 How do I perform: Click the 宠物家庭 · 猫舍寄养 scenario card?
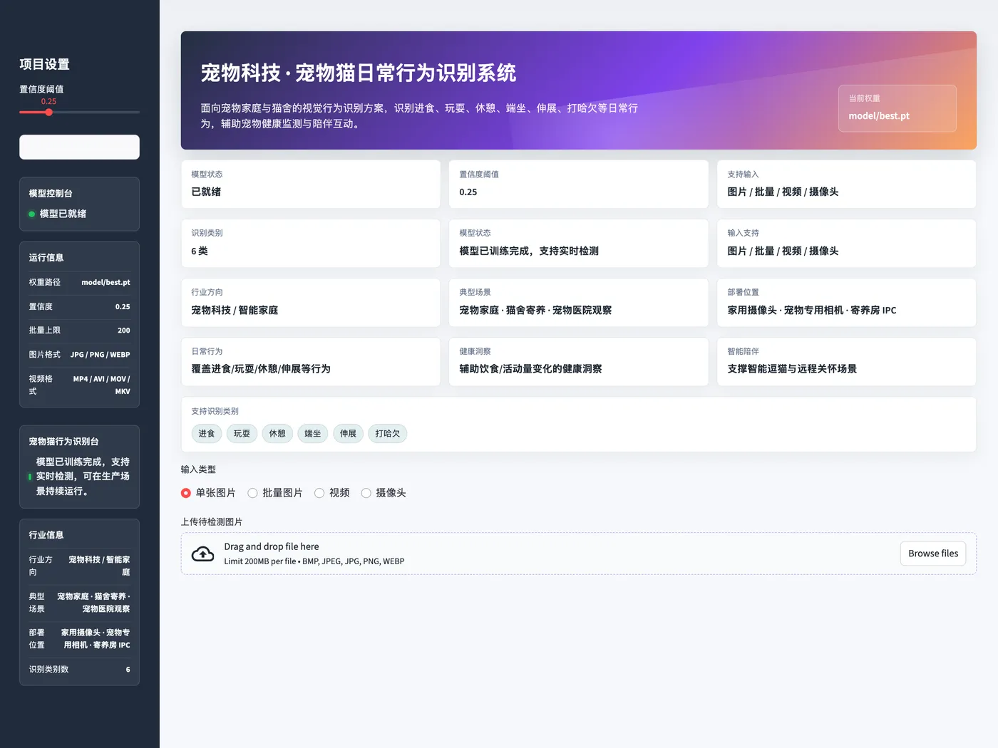click(x=579, y=302)
